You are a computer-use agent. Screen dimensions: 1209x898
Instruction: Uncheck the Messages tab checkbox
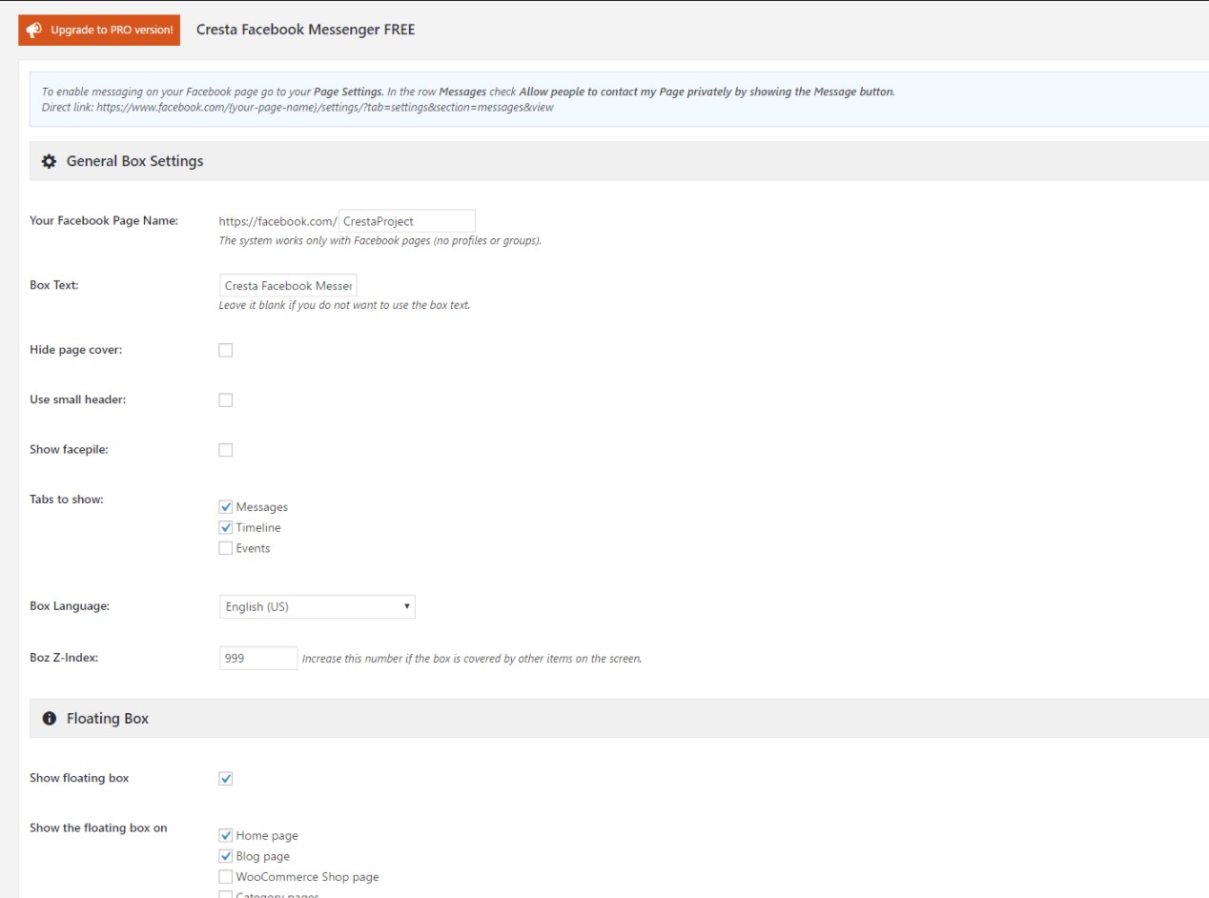point(226,507)
